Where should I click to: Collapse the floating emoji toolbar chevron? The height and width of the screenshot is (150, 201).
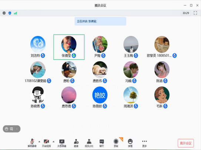[17, 129]
